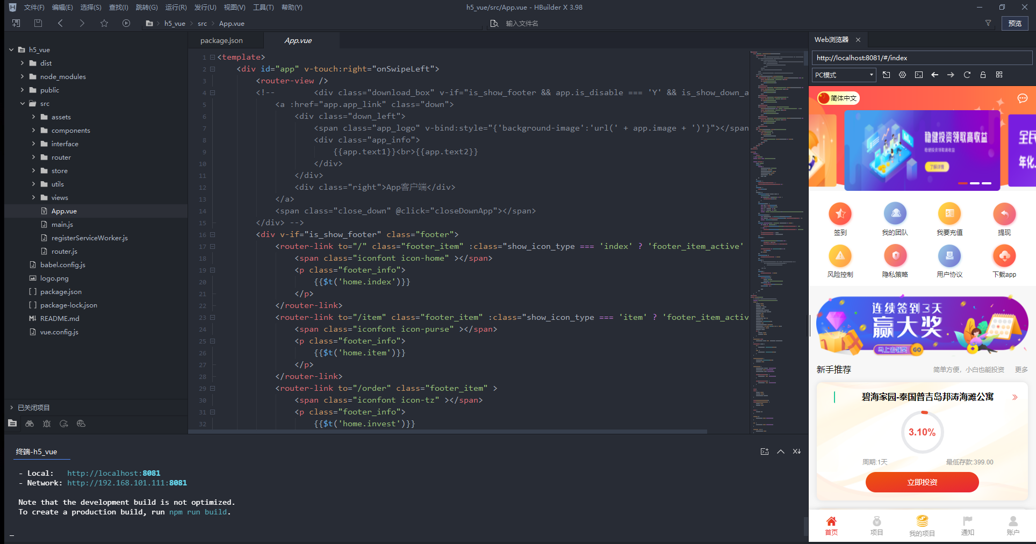Open the web browser console icon
Viewport: 1036px width, 544px height.
point(919,75)
